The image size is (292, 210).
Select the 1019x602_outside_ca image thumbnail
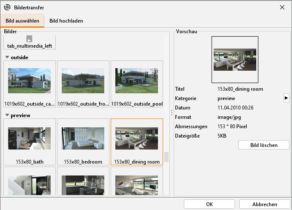pos(29,83)
